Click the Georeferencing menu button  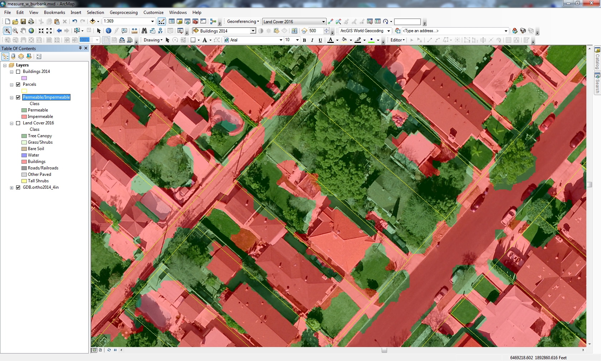(x=243, y=21)
